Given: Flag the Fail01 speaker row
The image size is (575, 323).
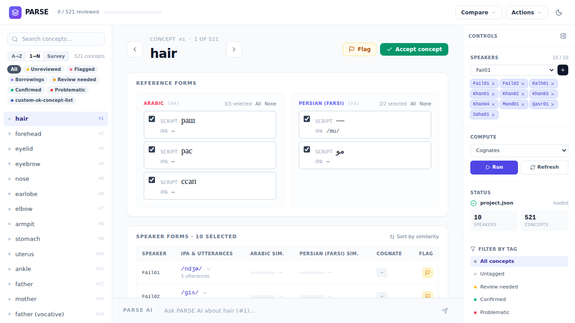Looking at the screenshot, I should [428, 273].
